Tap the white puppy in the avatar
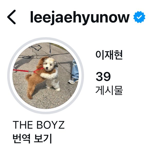154x147 pixels. coord(51,74)
